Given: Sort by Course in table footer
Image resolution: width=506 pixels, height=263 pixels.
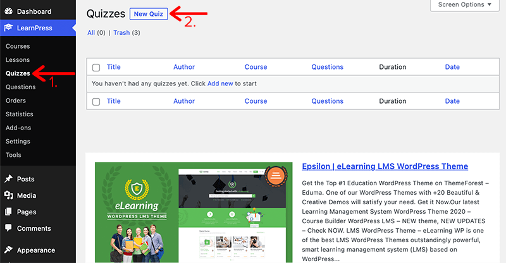Looking at the screenshot, I should (256, 101).
